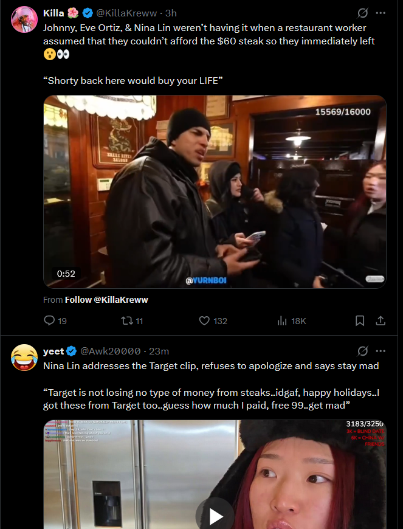Click the 23m timestamp on yeet's post
The width and height of the screenshot is (403, 529).
159,351
